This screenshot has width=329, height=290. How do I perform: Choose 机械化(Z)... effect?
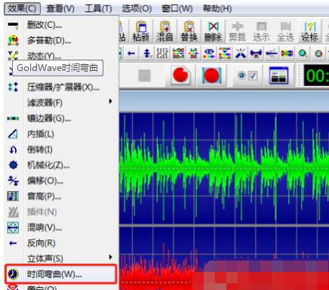(x=61, y=165)
